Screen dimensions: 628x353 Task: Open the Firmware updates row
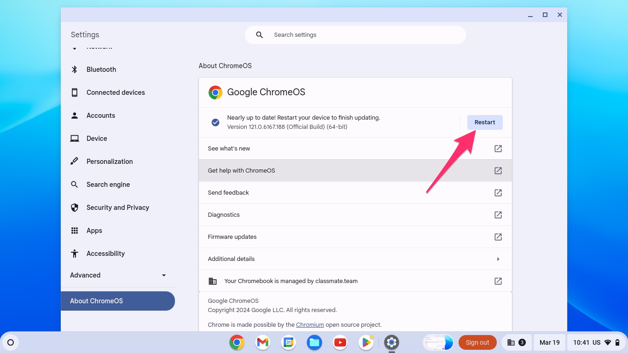[x=355, y=237]
